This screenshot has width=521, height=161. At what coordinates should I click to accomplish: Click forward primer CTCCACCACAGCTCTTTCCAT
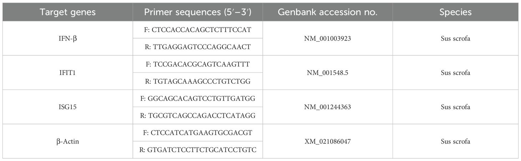click(198, 30)
